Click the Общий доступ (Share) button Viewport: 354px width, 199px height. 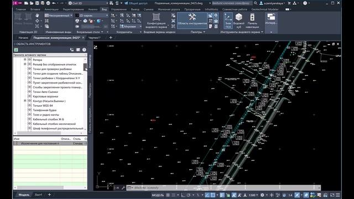pyautogui.click(x=136, y=3)
